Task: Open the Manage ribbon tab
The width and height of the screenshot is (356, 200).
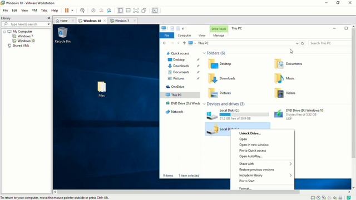Action: point(219,36)
